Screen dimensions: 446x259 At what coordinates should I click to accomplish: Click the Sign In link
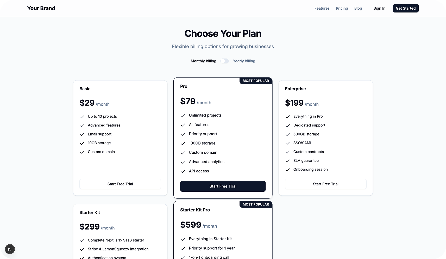coord(379,8)
